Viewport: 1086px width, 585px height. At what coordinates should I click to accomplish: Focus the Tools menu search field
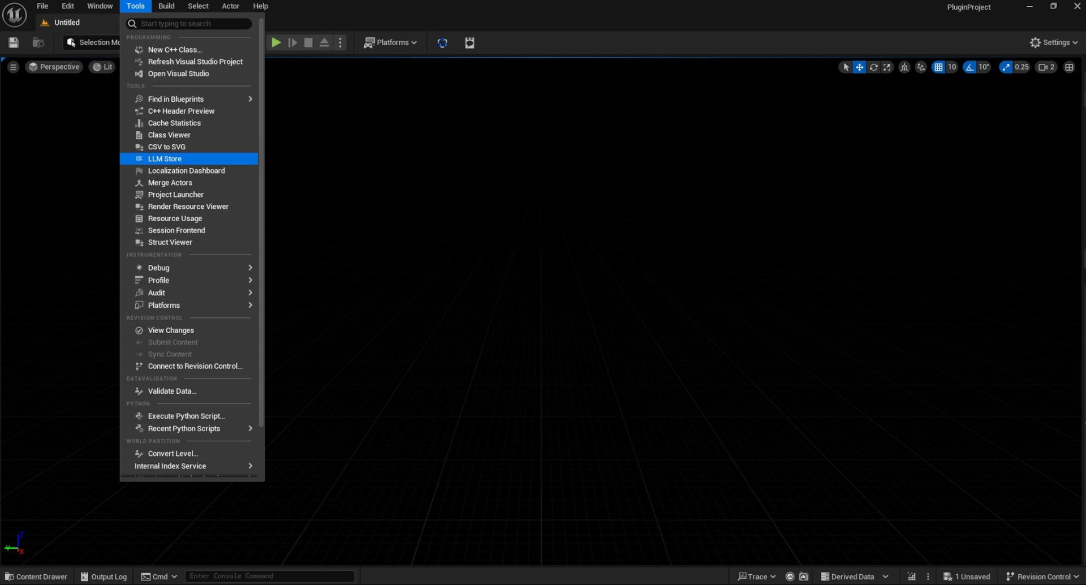(189, 24)
